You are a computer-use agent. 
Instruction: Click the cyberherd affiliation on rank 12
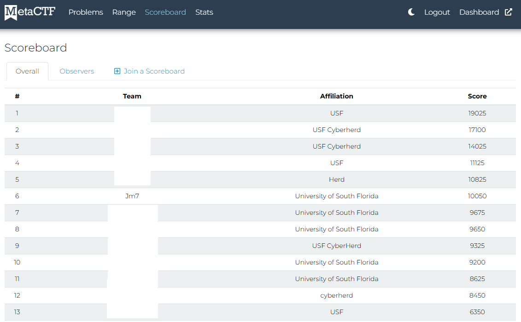pos(336,295)
